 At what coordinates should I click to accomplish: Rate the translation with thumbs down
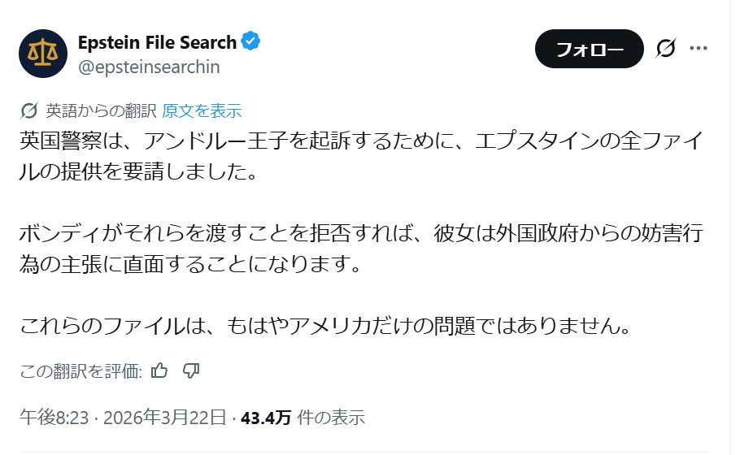pyautogui.click(x=192, y=371)
